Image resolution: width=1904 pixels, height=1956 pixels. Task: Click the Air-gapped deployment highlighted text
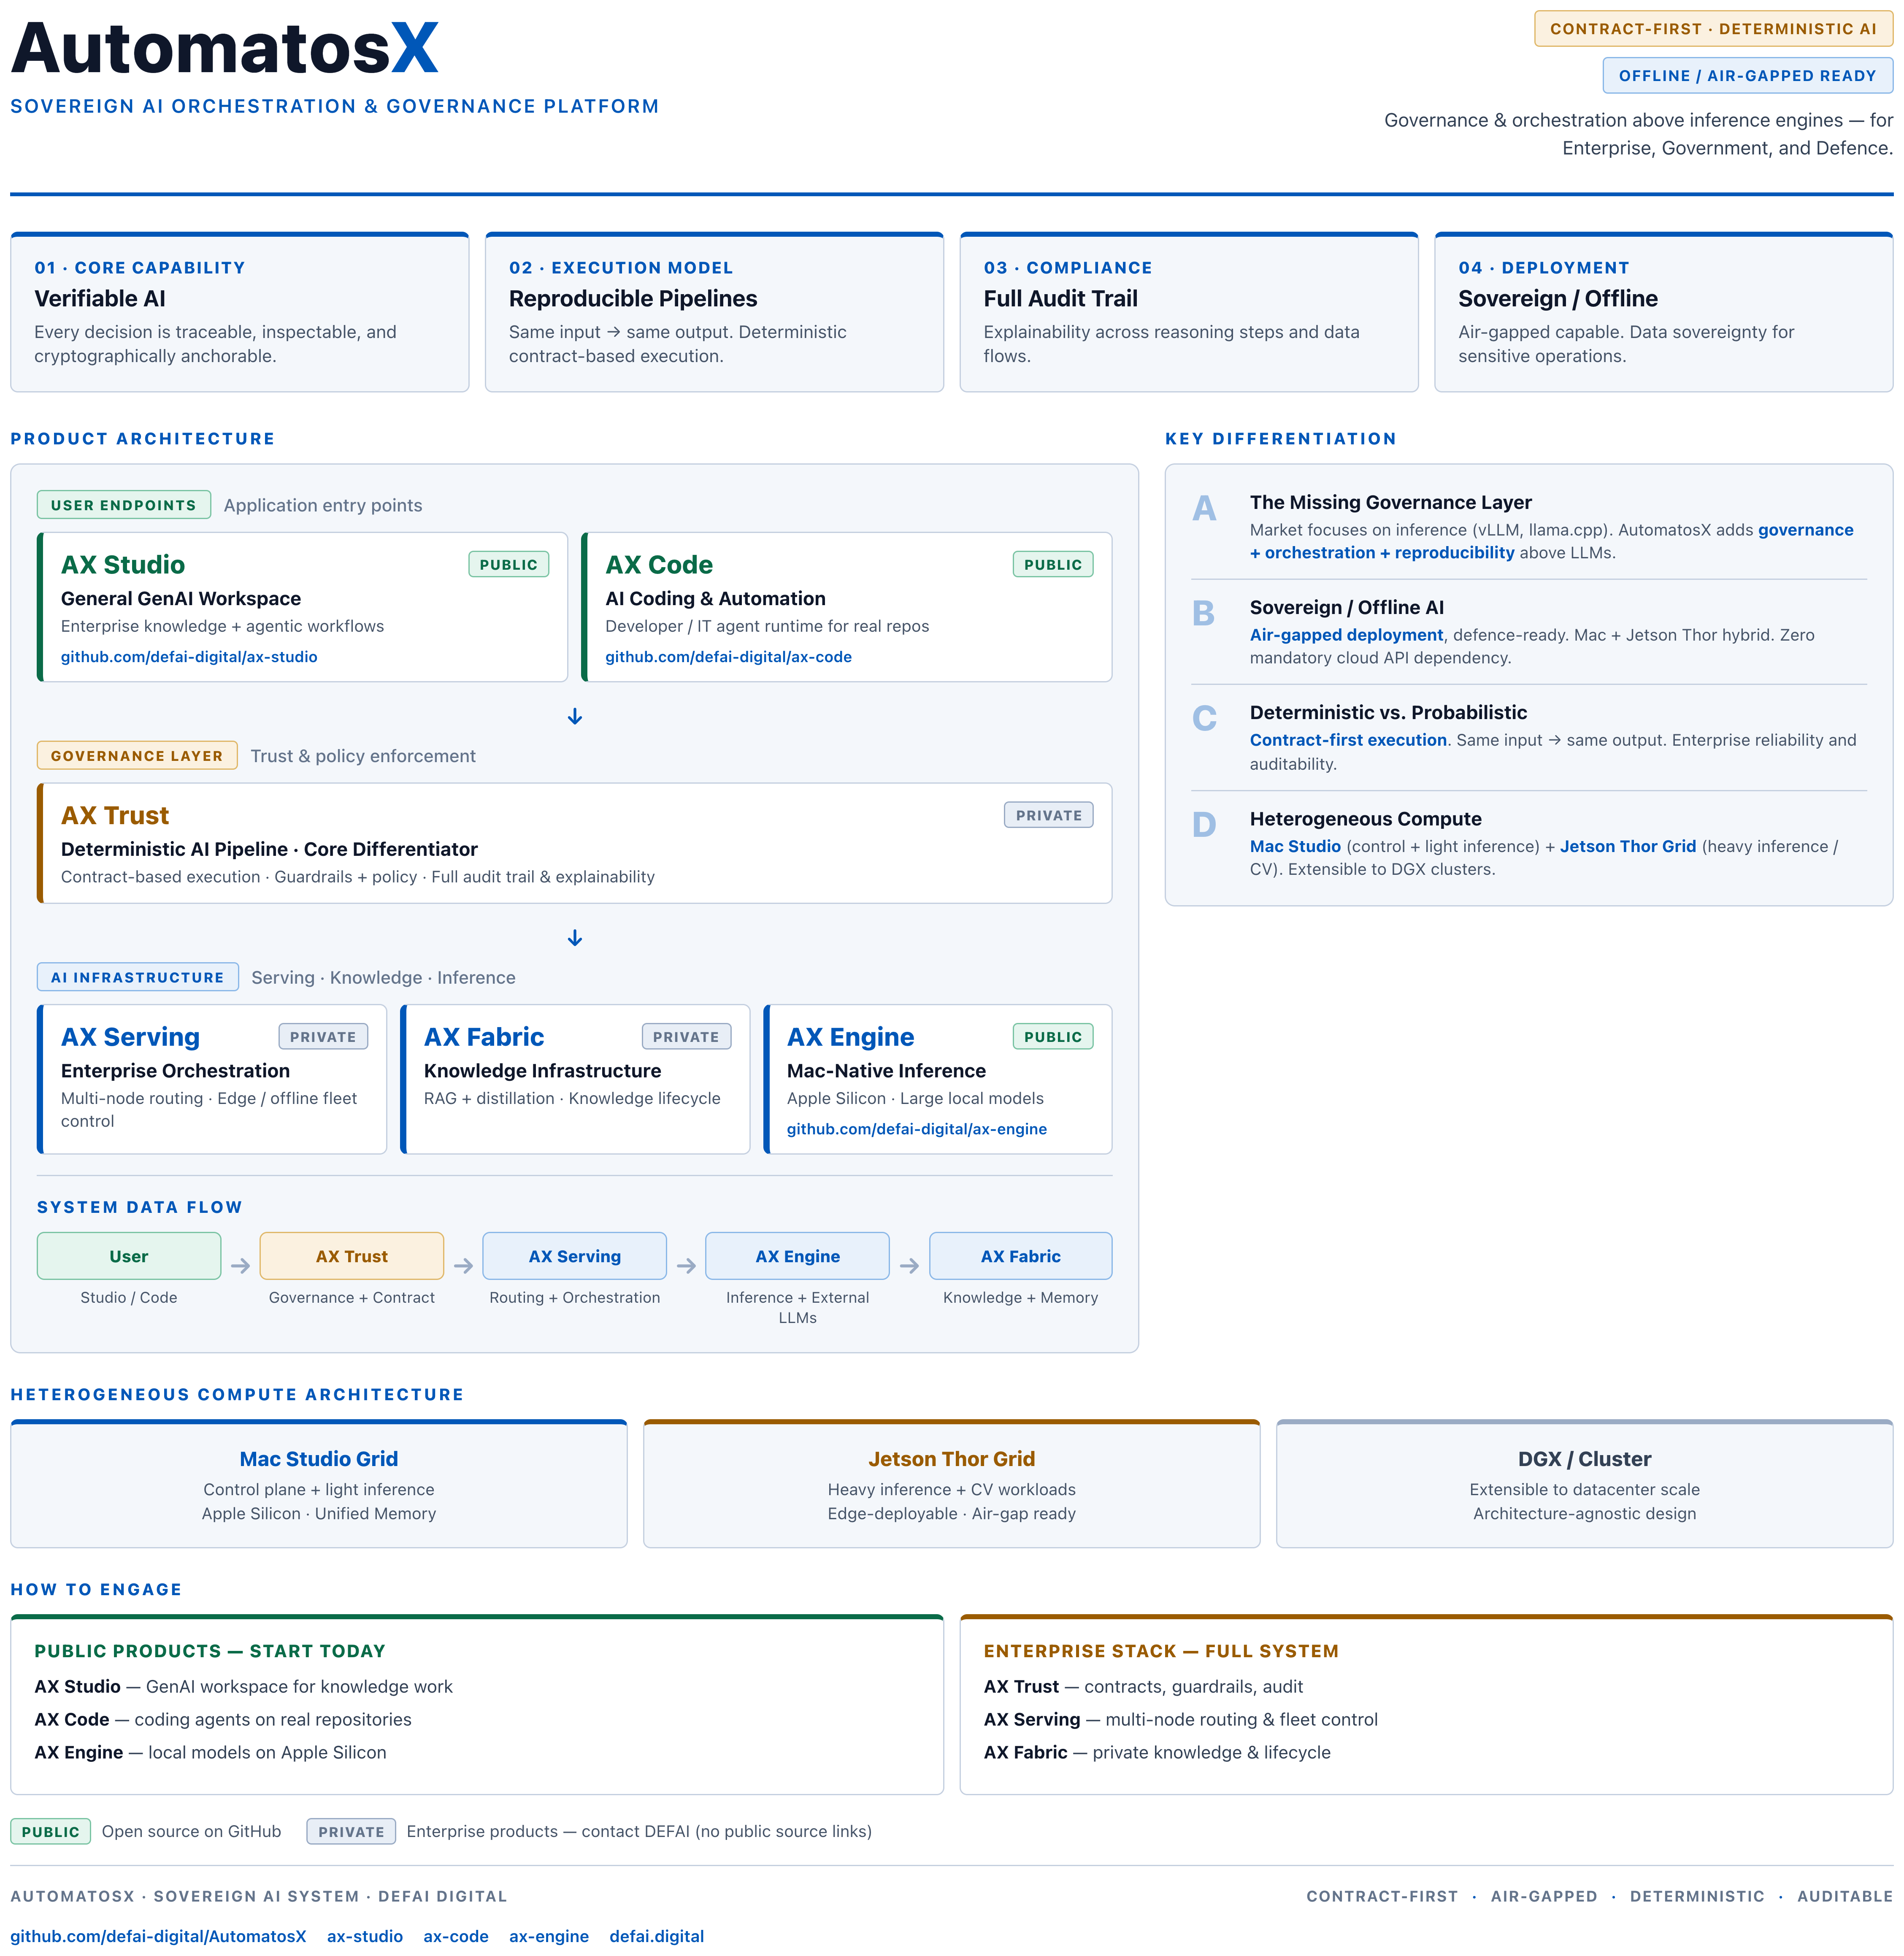click(1346, 635)
